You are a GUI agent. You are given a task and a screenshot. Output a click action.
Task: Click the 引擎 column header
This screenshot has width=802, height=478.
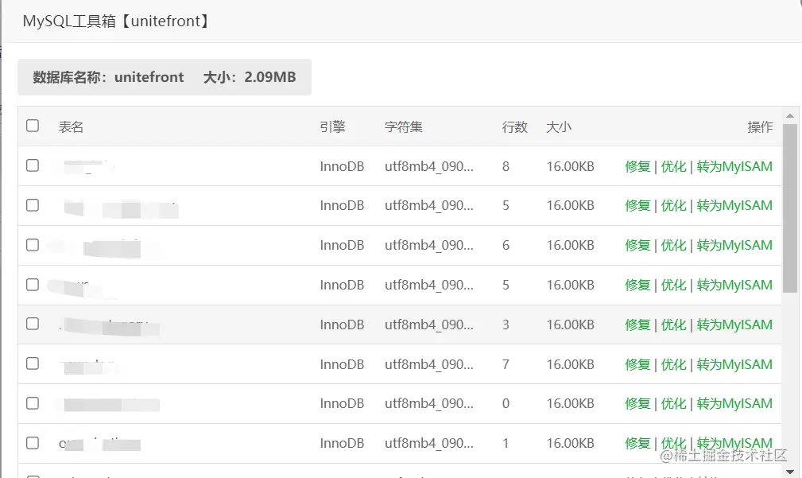click(332, 127)
